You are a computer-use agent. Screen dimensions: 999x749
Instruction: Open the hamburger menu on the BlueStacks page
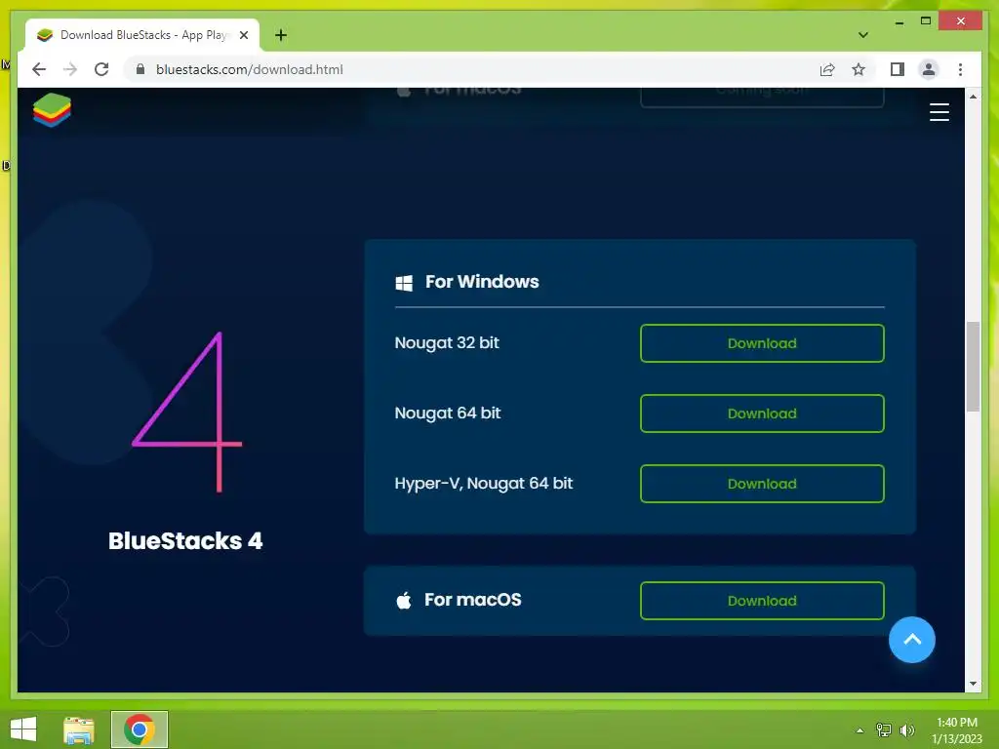click(939, 112)
